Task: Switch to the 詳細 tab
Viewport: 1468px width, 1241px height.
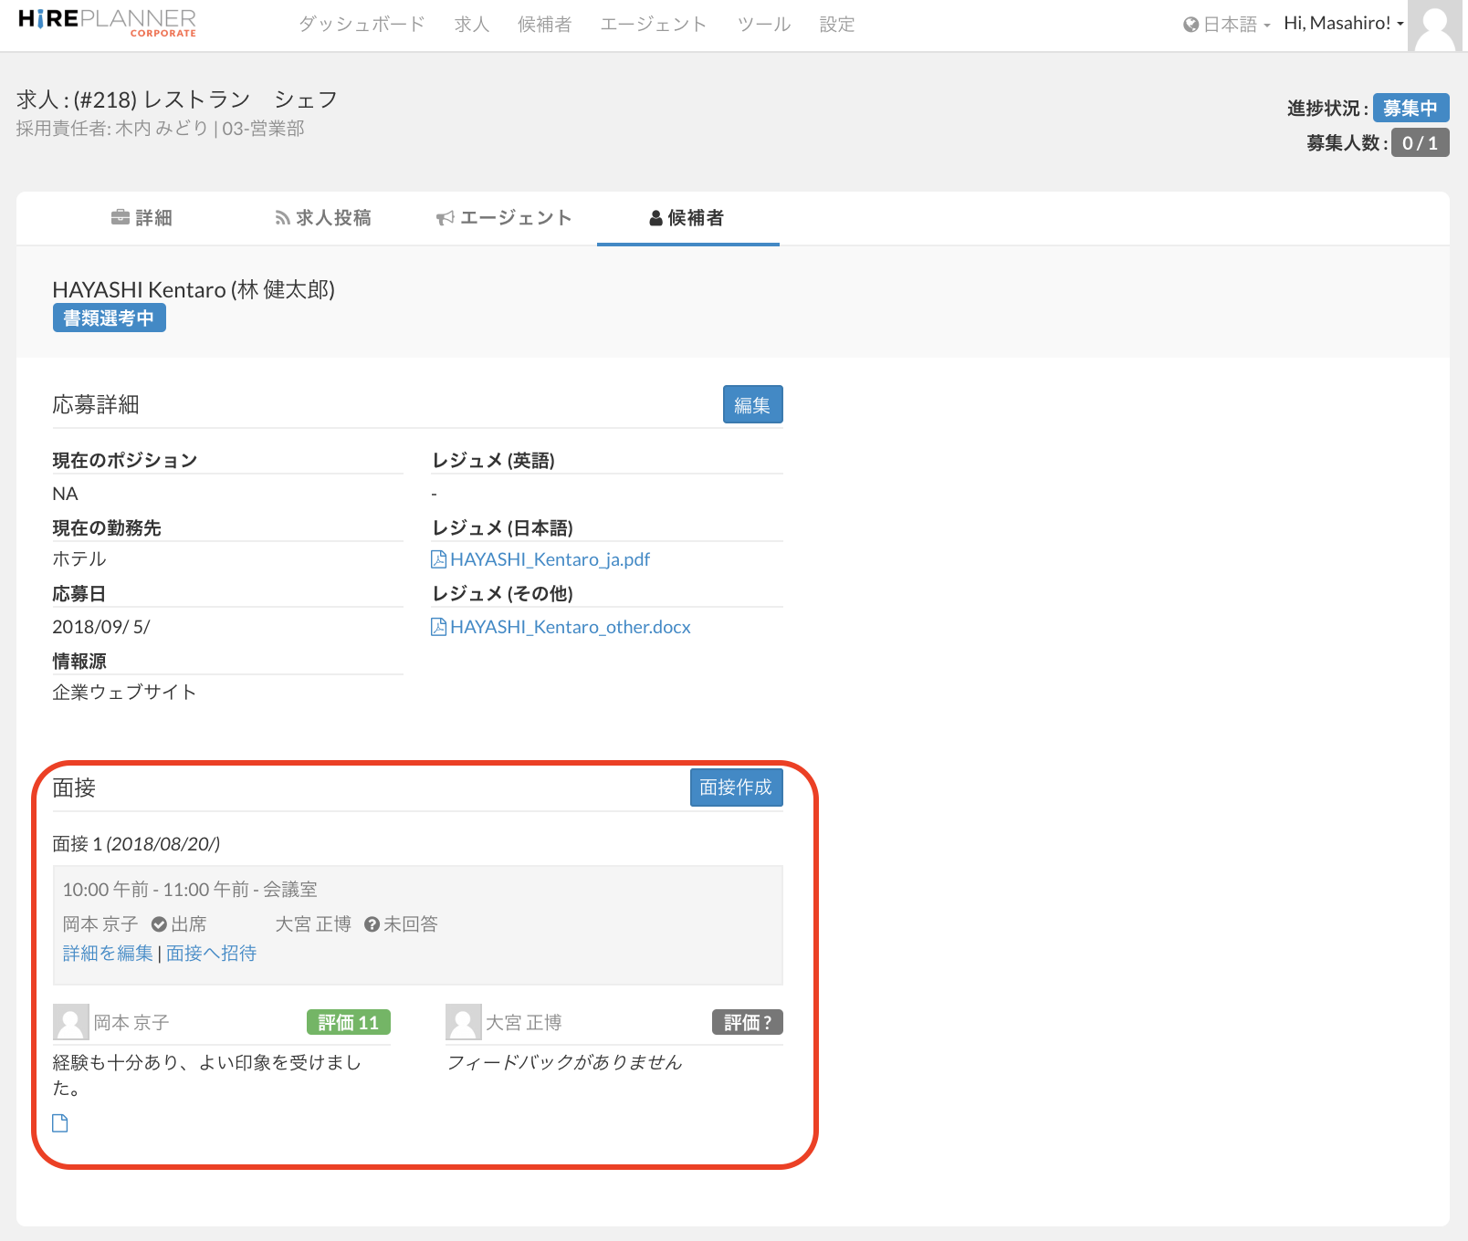Action: pyautogui.click(x=142, y=218)
